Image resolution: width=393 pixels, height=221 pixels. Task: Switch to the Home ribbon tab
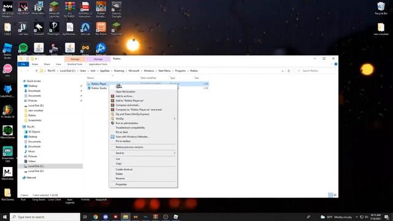pos(35,64)
